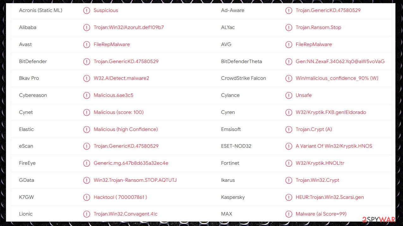Screen dimensions: 403x226
Task: Click the Trojan:Win32/Azorult.def109b7 detection text
Action: click(129, 27)
